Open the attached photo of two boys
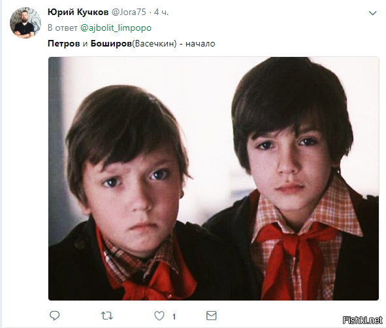386x328 pixels. (x=214, y=179)
